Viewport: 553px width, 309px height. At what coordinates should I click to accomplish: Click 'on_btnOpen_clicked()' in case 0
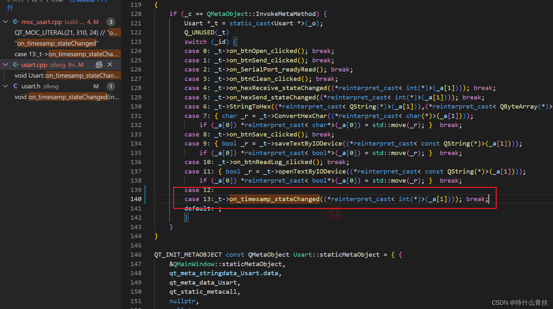click(x=267, y=51)
